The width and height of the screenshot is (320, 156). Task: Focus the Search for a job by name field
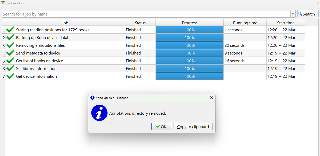pos(146,14)
